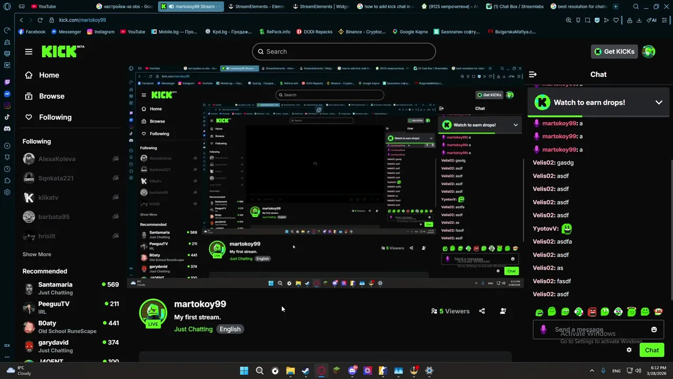Show hidden system tray icons
The width and height of the screenshot is (673, 379).
pyautogui.click(x=592, y=371)
